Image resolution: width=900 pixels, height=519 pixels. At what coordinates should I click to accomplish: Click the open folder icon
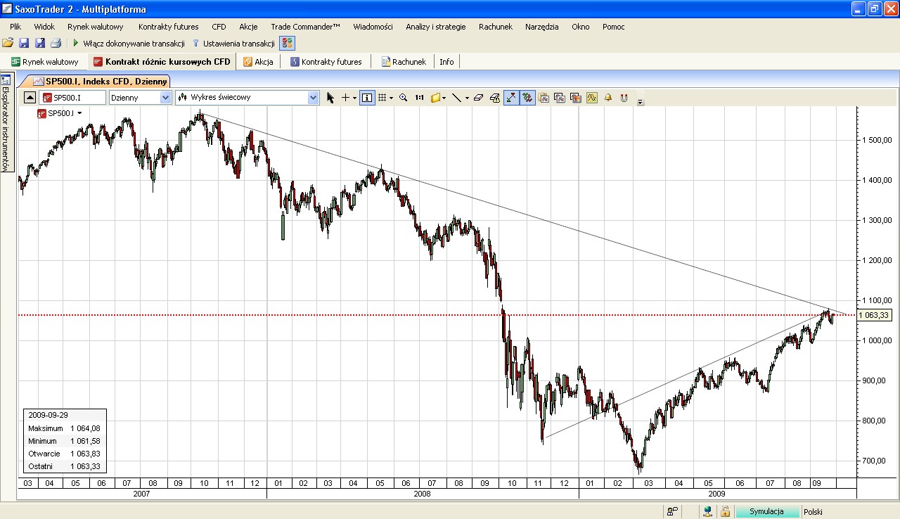(x=8, y=44)
